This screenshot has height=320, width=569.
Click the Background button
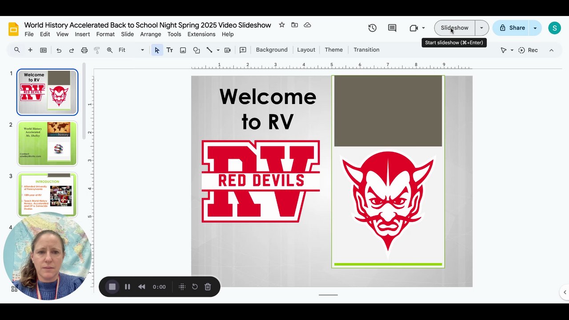[272, 50]
